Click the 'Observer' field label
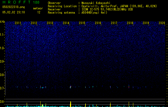 point(54,3)
